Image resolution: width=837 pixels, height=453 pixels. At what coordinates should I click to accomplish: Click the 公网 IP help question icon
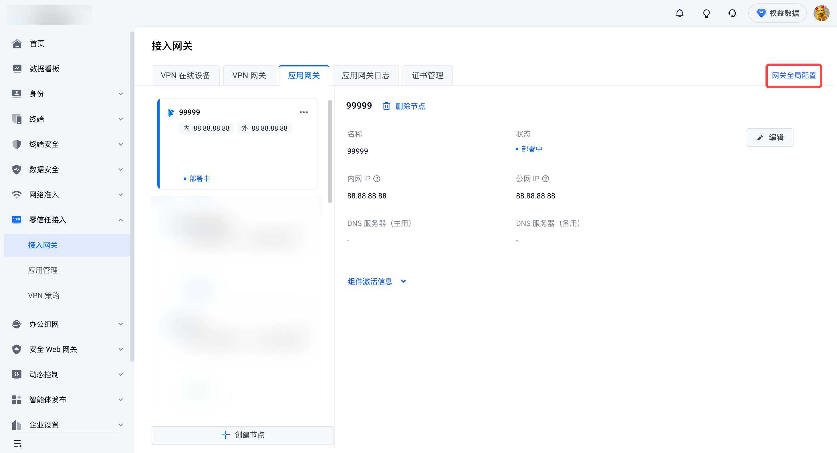coord(546,179)
